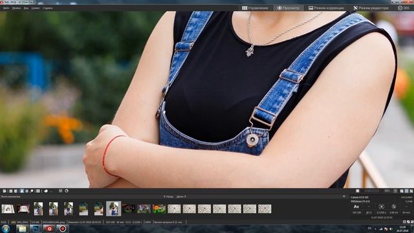Open Windows Explorer from taskbar
This screenshot has width=414, height=233.
tap(23, 228)
